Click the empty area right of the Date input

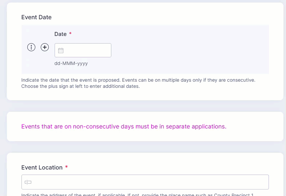189,50
